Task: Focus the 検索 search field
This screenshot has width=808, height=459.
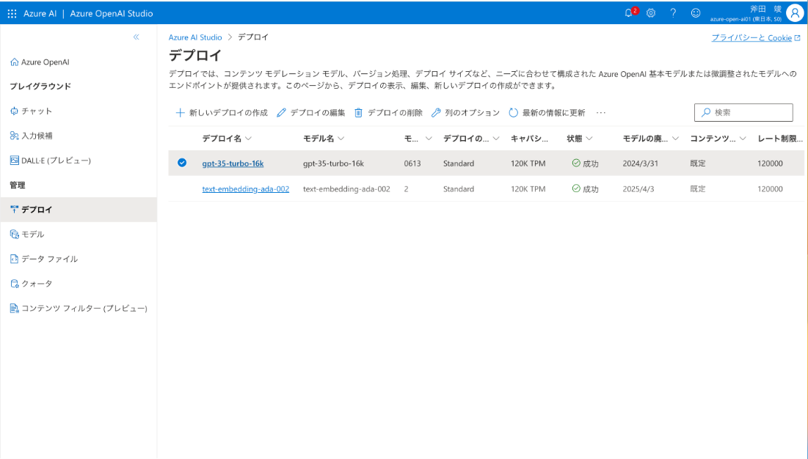Action: 743,112
